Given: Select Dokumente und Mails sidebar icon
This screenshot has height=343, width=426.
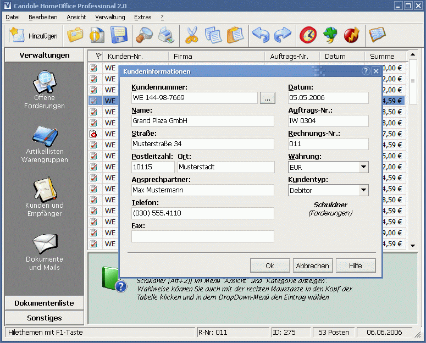Looking at the screenshot, I should coord(44,252).
